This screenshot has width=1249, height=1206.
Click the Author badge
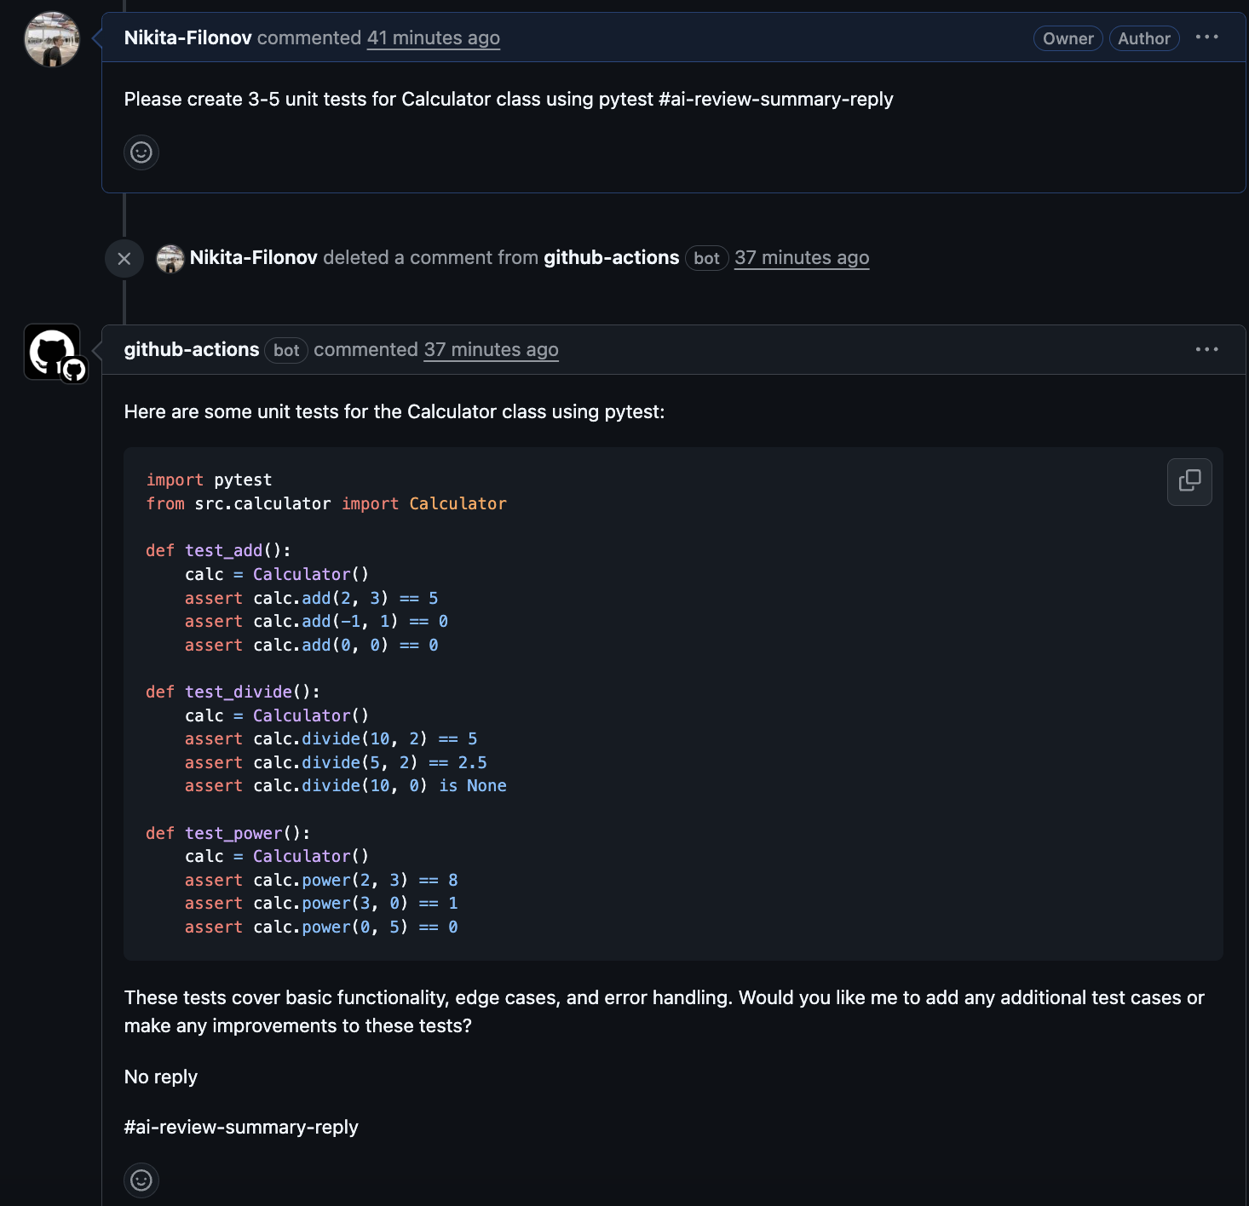point(1144,37)
